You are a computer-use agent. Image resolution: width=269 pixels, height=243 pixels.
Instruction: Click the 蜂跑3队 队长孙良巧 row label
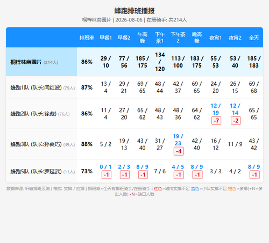(43, 144)
